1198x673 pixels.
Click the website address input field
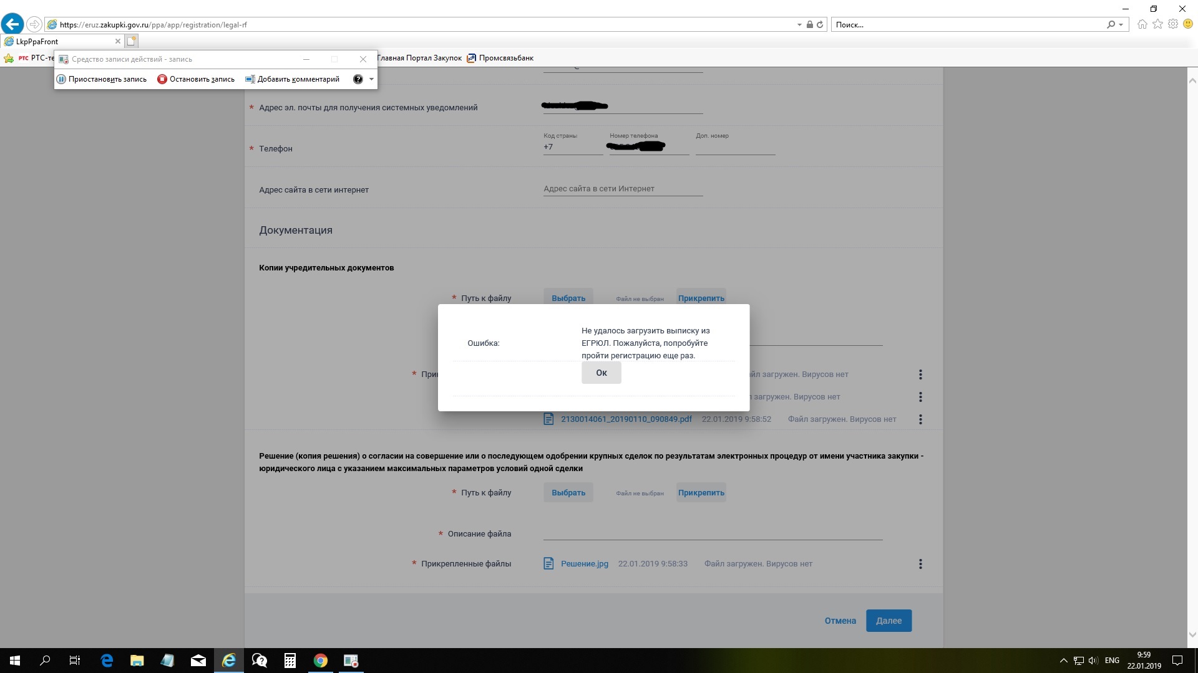point(622,189)
